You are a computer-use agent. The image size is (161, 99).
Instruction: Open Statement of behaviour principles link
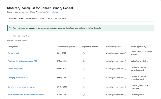point(21,87)
